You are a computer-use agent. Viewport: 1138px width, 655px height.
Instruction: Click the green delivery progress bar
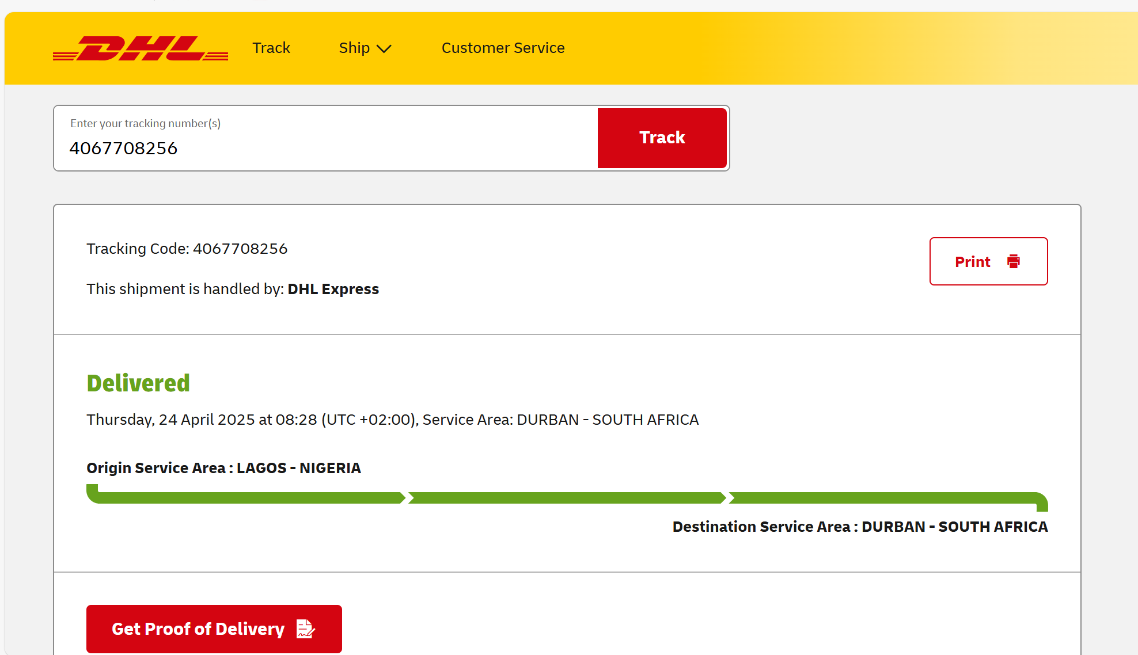[567, 498]
